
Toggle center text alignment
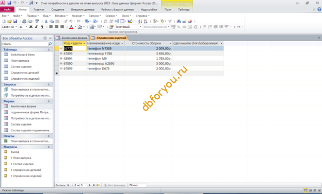[56, 27]
